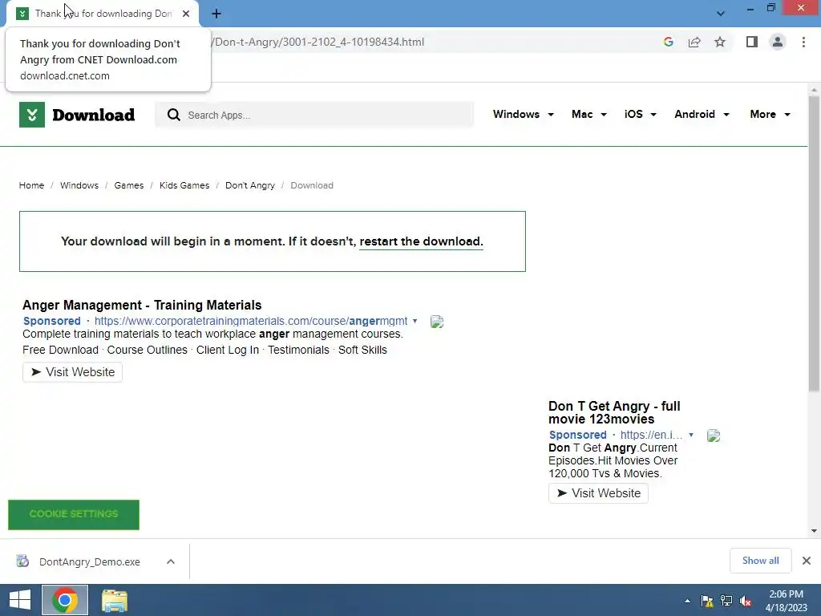Click Visit Website under 123movies ad
Image resolution: width=821 pixels, height=616 pixels.
(598, 493)
